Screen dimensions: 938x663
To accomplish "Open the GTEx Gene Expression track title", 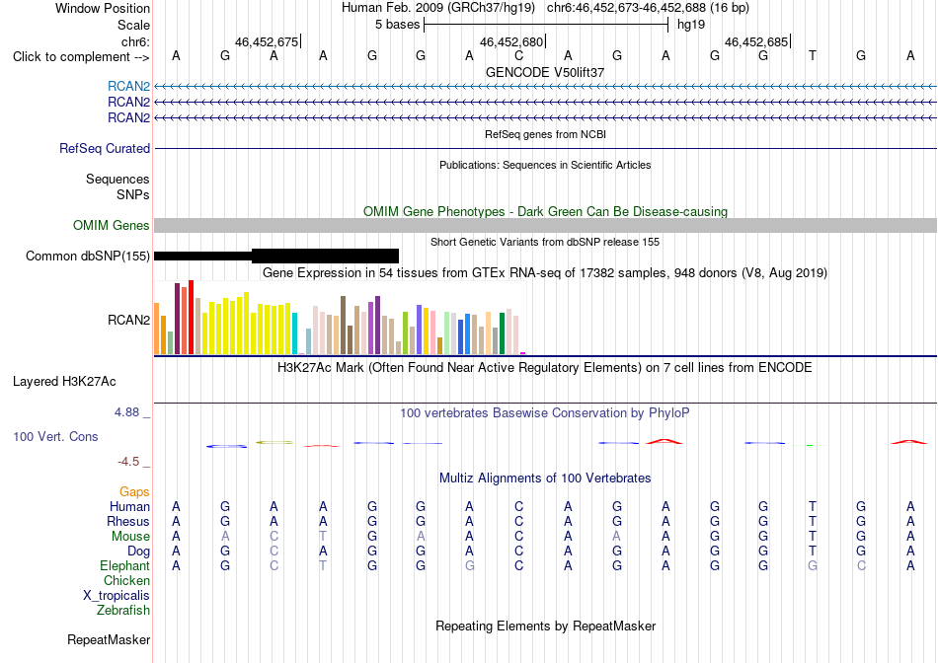I will point(545,273).
